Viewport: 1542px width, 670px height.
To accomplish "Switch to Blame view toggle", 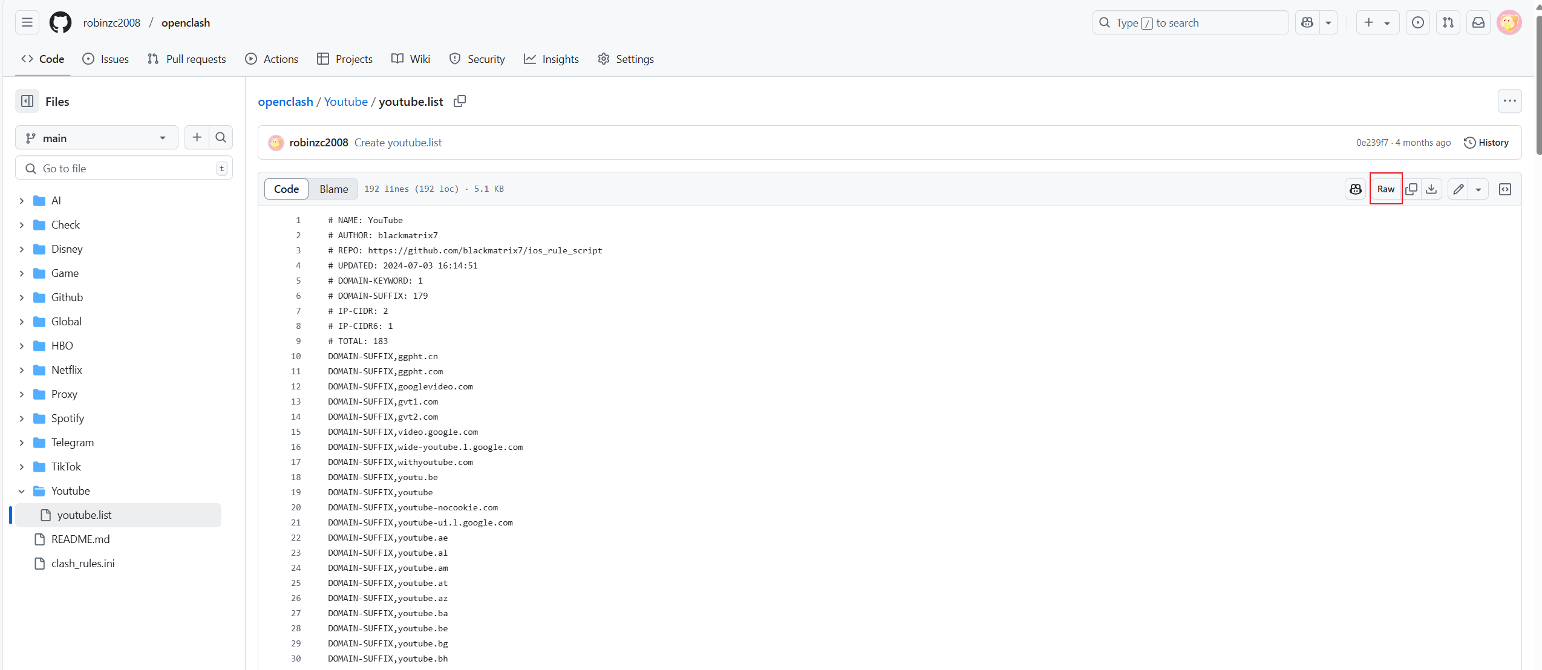I will click(x=333, y=189).
